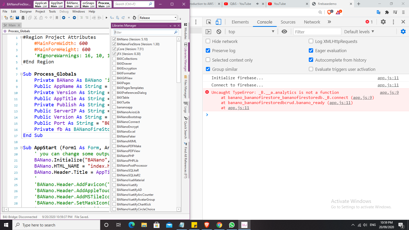This screenshot has height=230, width=409.
Task: Click the Run (play) button in B4J toolbar
Action: [107, 18]
